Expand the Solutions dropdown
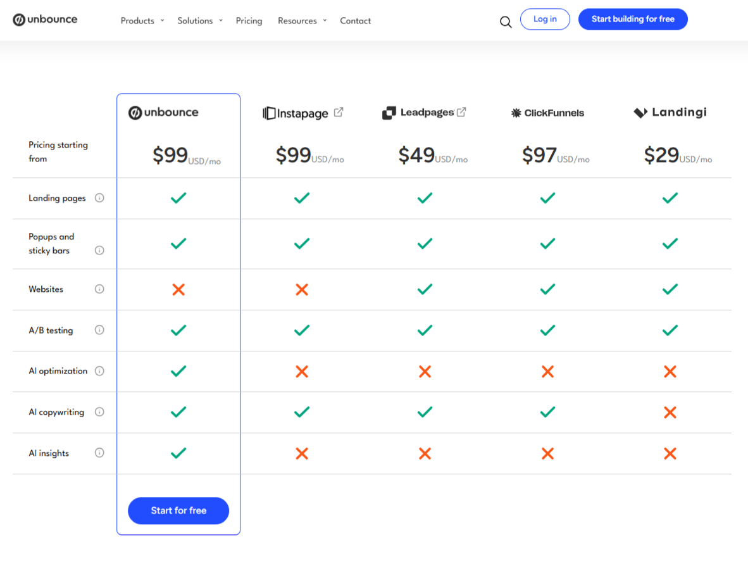This screenshot has width=748, height=566. [x=199, y=20]
